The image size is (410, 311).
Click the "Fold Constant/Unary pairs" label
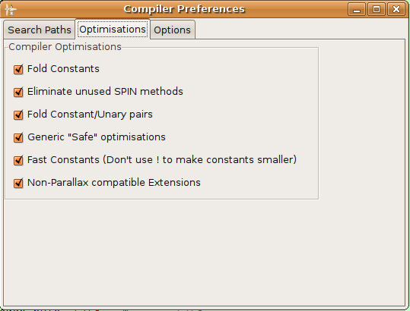click(90, 115)
